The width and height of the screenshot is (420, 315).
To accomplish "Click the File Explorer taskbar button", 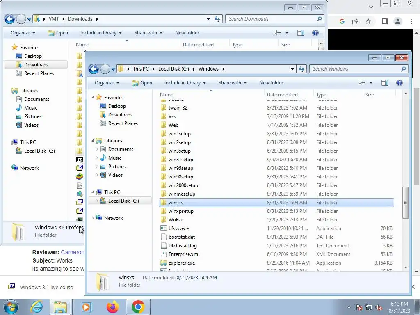I will point(61,307).
